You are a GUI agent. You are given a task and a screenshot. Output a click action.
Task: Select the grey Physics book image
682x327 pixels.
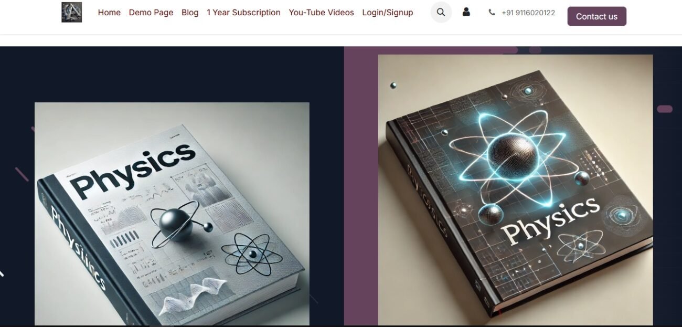172,214
